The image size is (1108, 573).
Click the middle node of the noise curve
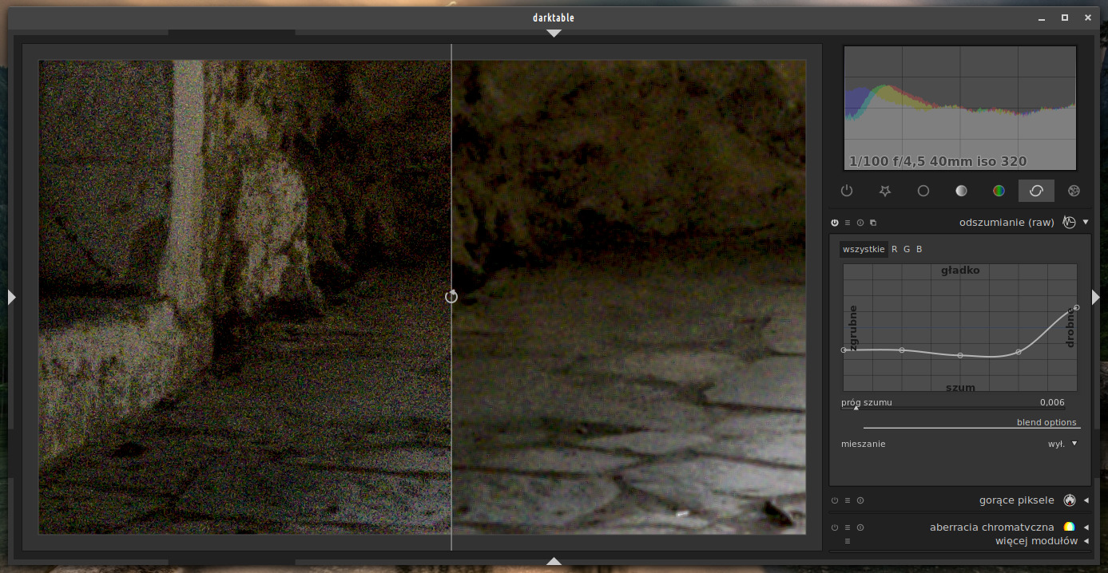pyautogui.click(x=960, y=355)
